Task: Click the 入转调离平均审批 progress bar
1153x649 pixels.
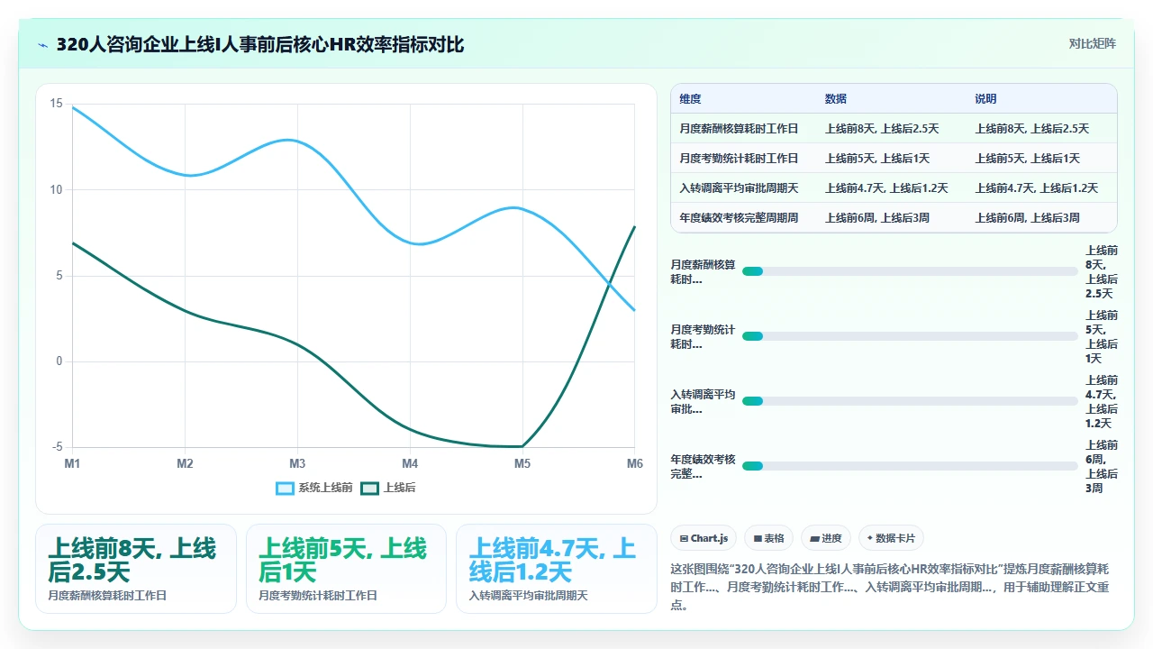Action: (910, 401)
